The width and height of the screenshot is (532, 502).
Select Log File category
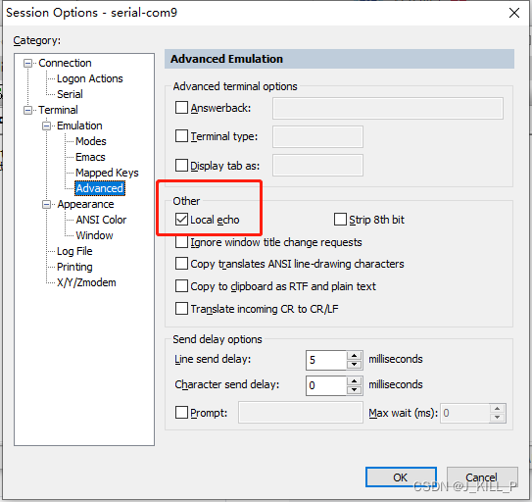point(74,251)
